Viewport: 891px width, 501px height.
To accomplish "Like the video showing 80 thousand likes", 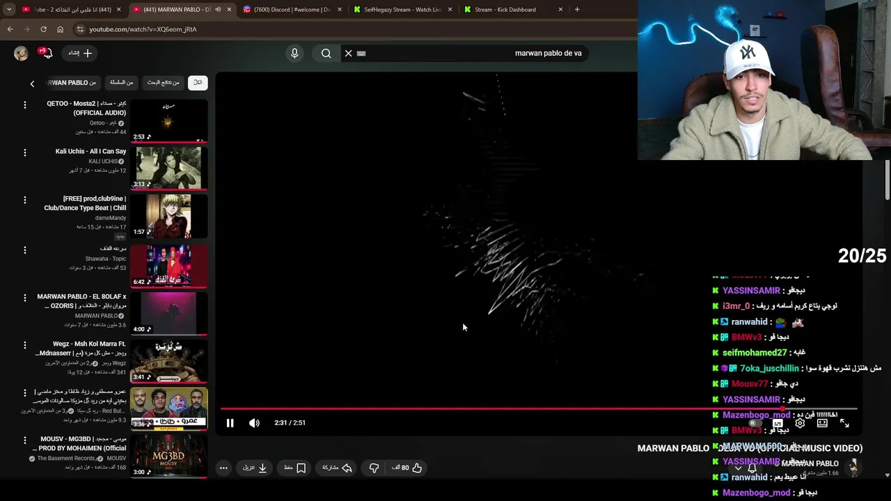I will 408,468.
